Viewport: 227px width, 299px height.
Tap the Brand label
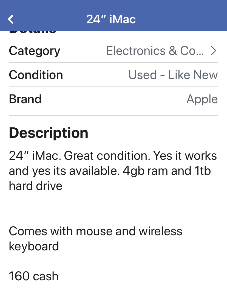(25, 99)
